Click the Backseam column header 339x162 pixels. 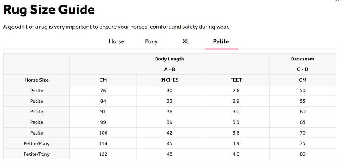[303, 59]
